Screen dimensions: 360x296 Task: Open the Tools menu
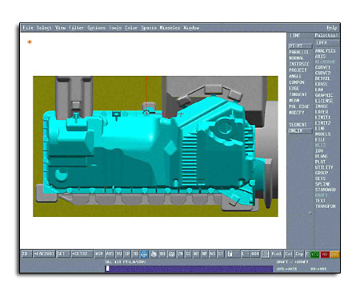[115, 28]
